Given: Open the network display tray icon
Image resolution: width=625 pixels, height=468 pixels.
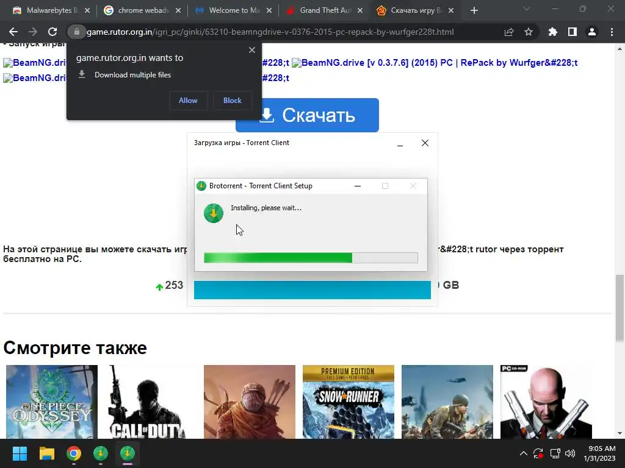Looking at the screenshot, I should coord(555,453).
